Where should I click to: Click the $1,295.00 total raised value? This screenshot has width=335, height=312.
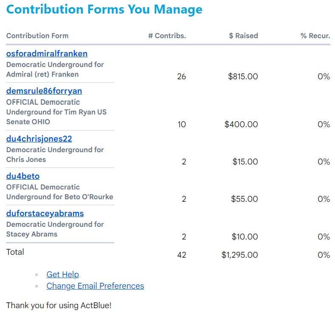click(x=239, y=255)
